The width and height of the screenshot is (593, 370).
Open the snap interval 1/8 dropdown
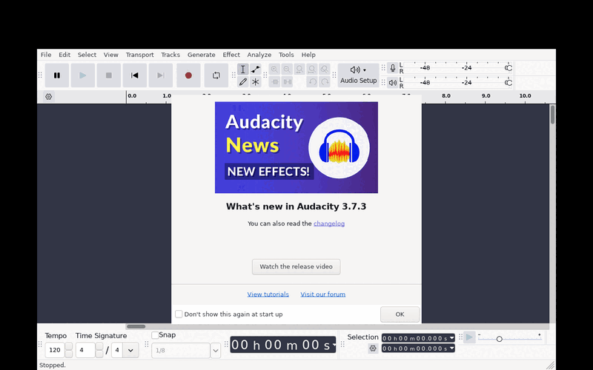[216, 350]
